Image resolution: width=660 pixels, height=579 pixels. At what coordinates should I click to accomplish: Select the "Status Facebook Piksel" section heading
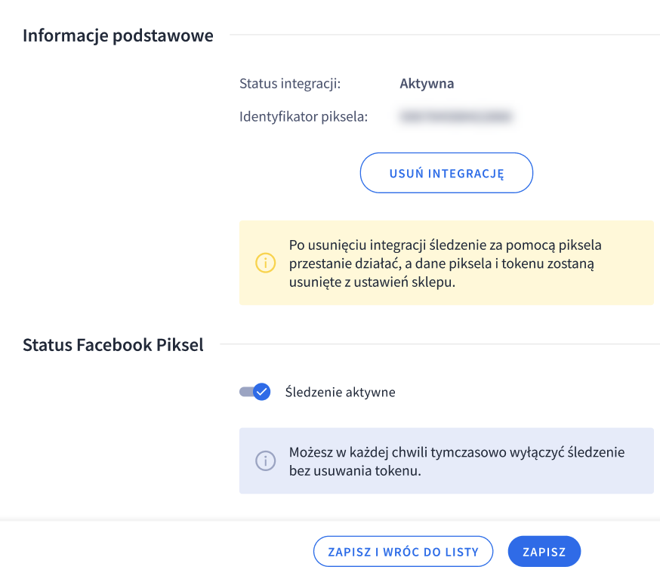tap(113, 346)
